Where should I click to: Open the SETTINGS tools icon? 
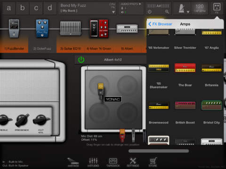pos(133,162)
